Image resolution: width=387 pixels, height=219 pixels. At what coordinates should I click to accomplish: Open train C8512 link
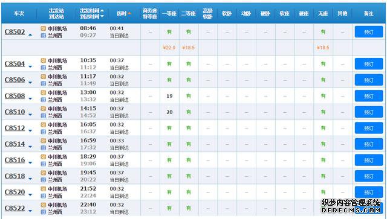15,128
